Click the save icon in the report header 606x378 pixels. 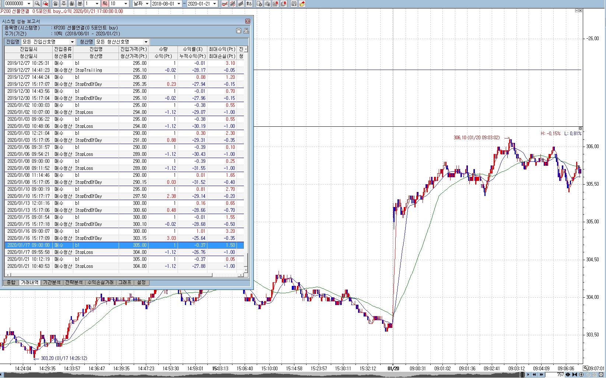[x=238, y=31]
